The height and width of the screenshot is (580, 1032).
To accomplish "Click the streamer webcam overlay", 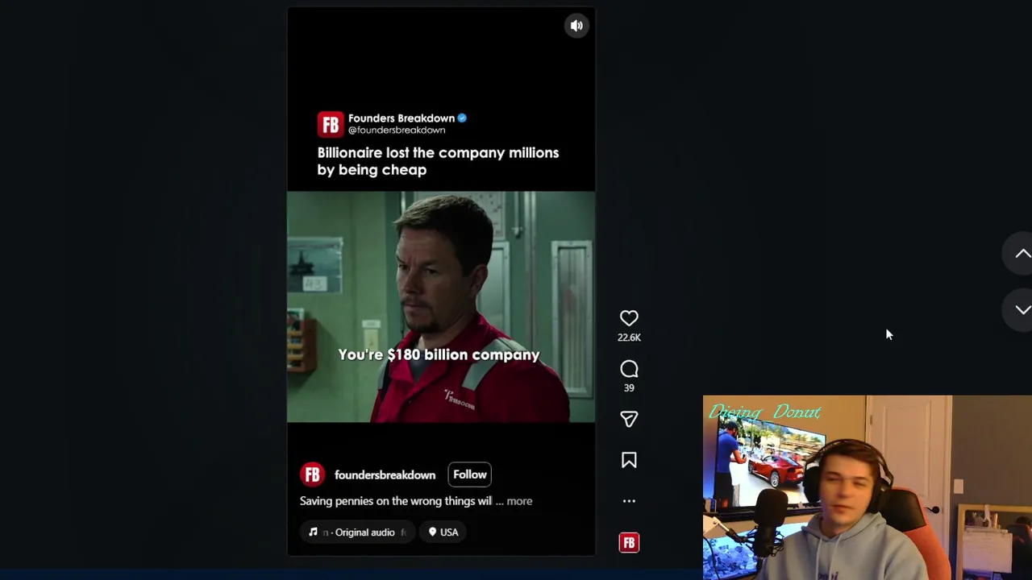I will tap(868, 487).
